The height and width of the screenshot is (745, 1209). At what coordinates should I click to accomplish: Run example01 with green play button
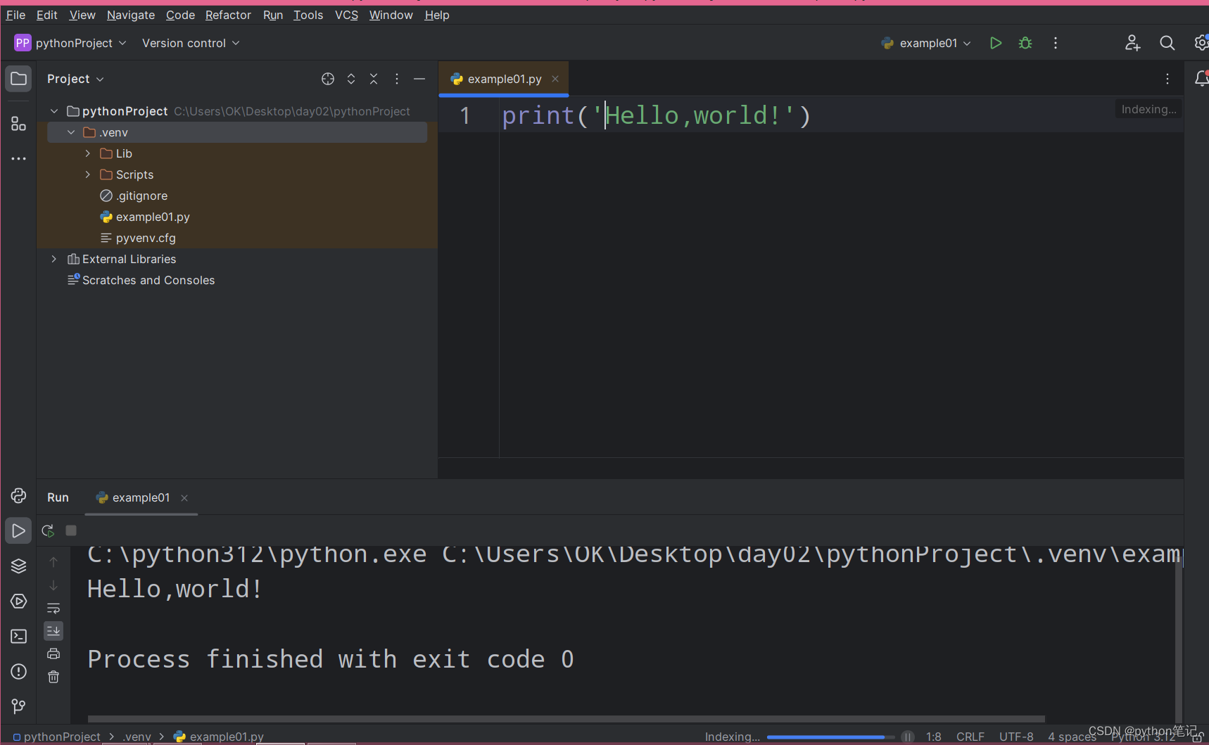tap(995, 43)
